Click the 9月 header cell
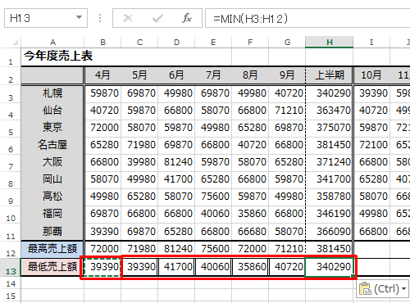 pyautogui.click(x=287, y=75)
